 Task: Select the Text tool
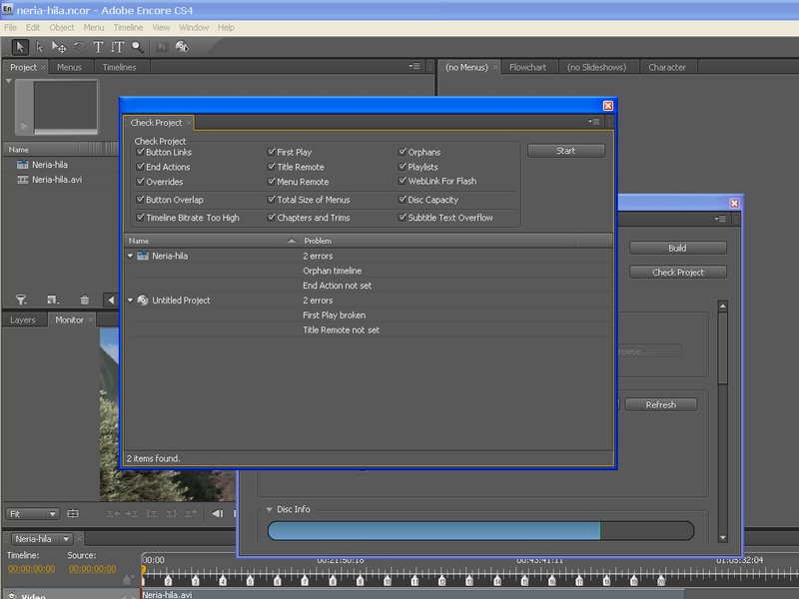[x=98, y=46]
